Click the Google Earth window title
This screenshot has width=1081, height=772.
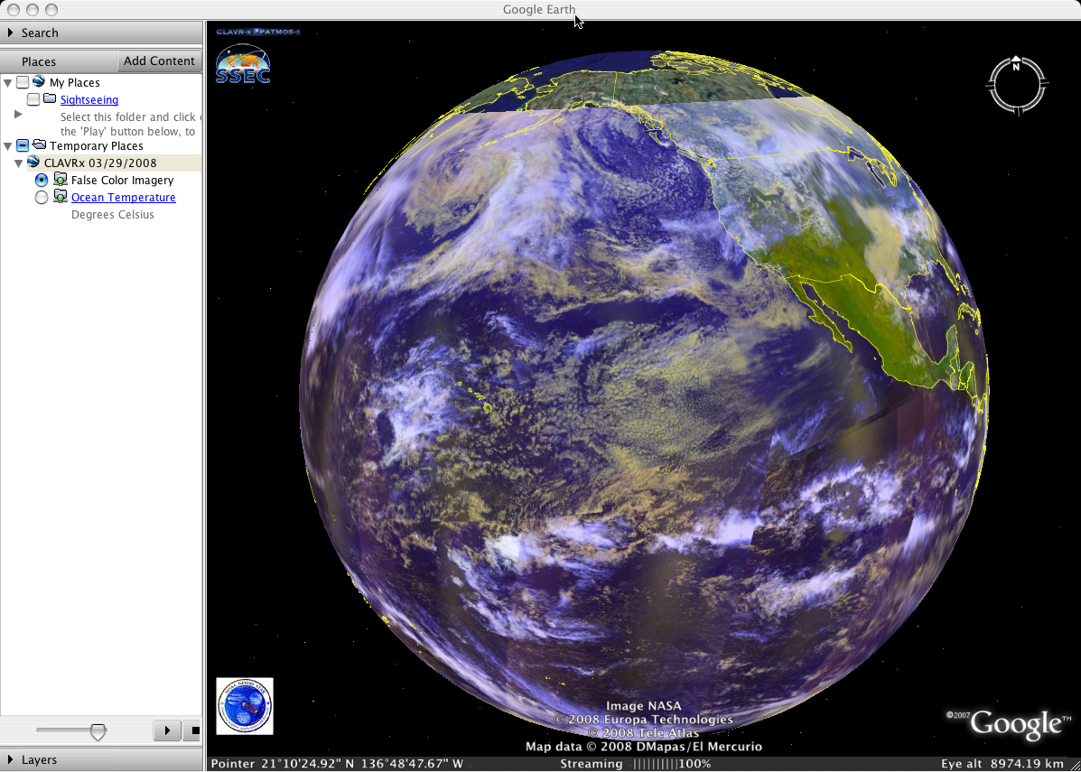[538, 9]
